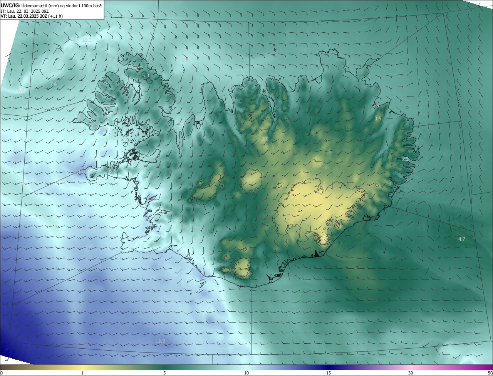Click the 15 tick on color scale

tap(329, 373)
